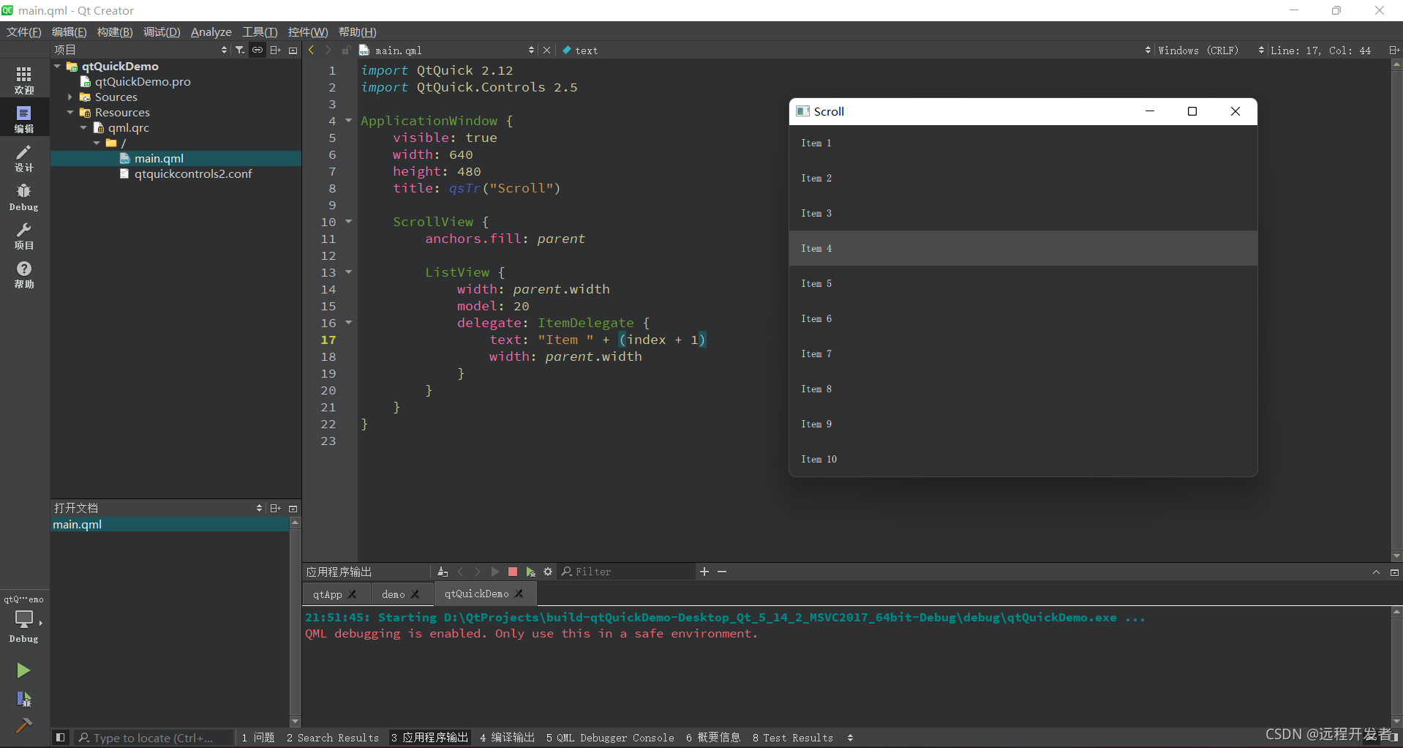
Task: Open the Welcome (欢迎) mode
Action: coord(24,80)
